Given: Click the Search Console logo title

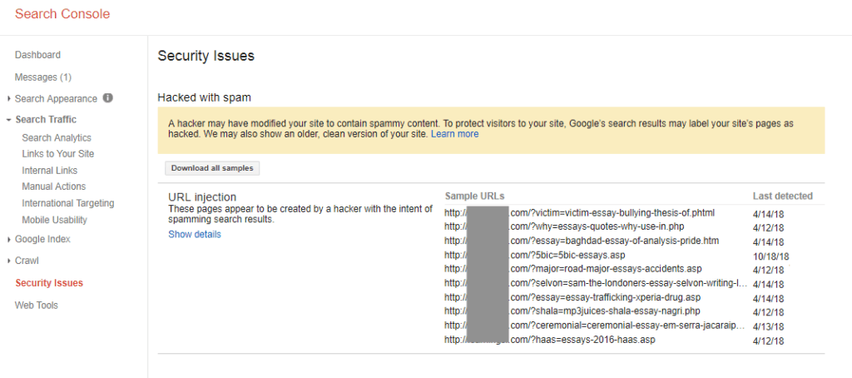Looking at the screenshot, I should [62, 14].
